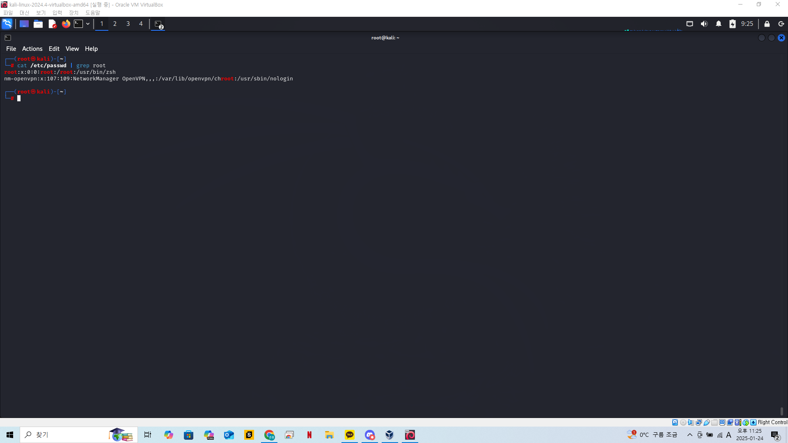Switch to workspace 3
The width and height of the screenshot is (788, 443).
(x=128, y=24)
